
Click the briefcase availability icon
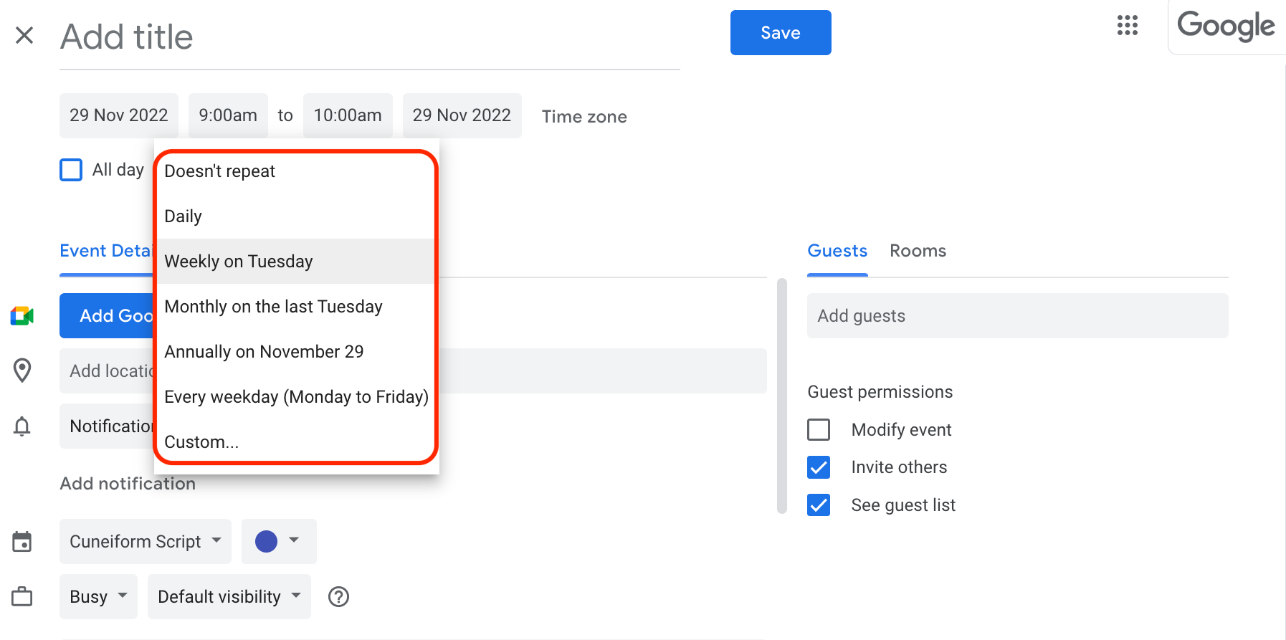click(x=22, y=596)
